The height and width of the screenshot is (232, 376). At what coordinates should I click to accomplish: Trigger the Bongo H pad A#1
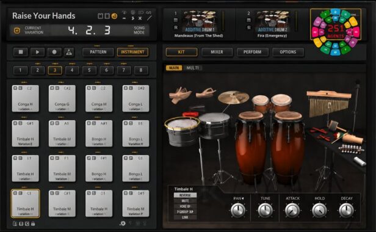click(x=99, y=133)
